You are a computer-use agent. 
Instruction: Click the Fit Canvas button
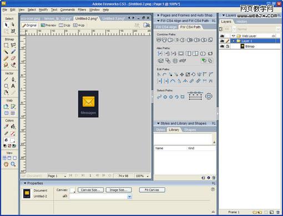click(x=152, y=190)
